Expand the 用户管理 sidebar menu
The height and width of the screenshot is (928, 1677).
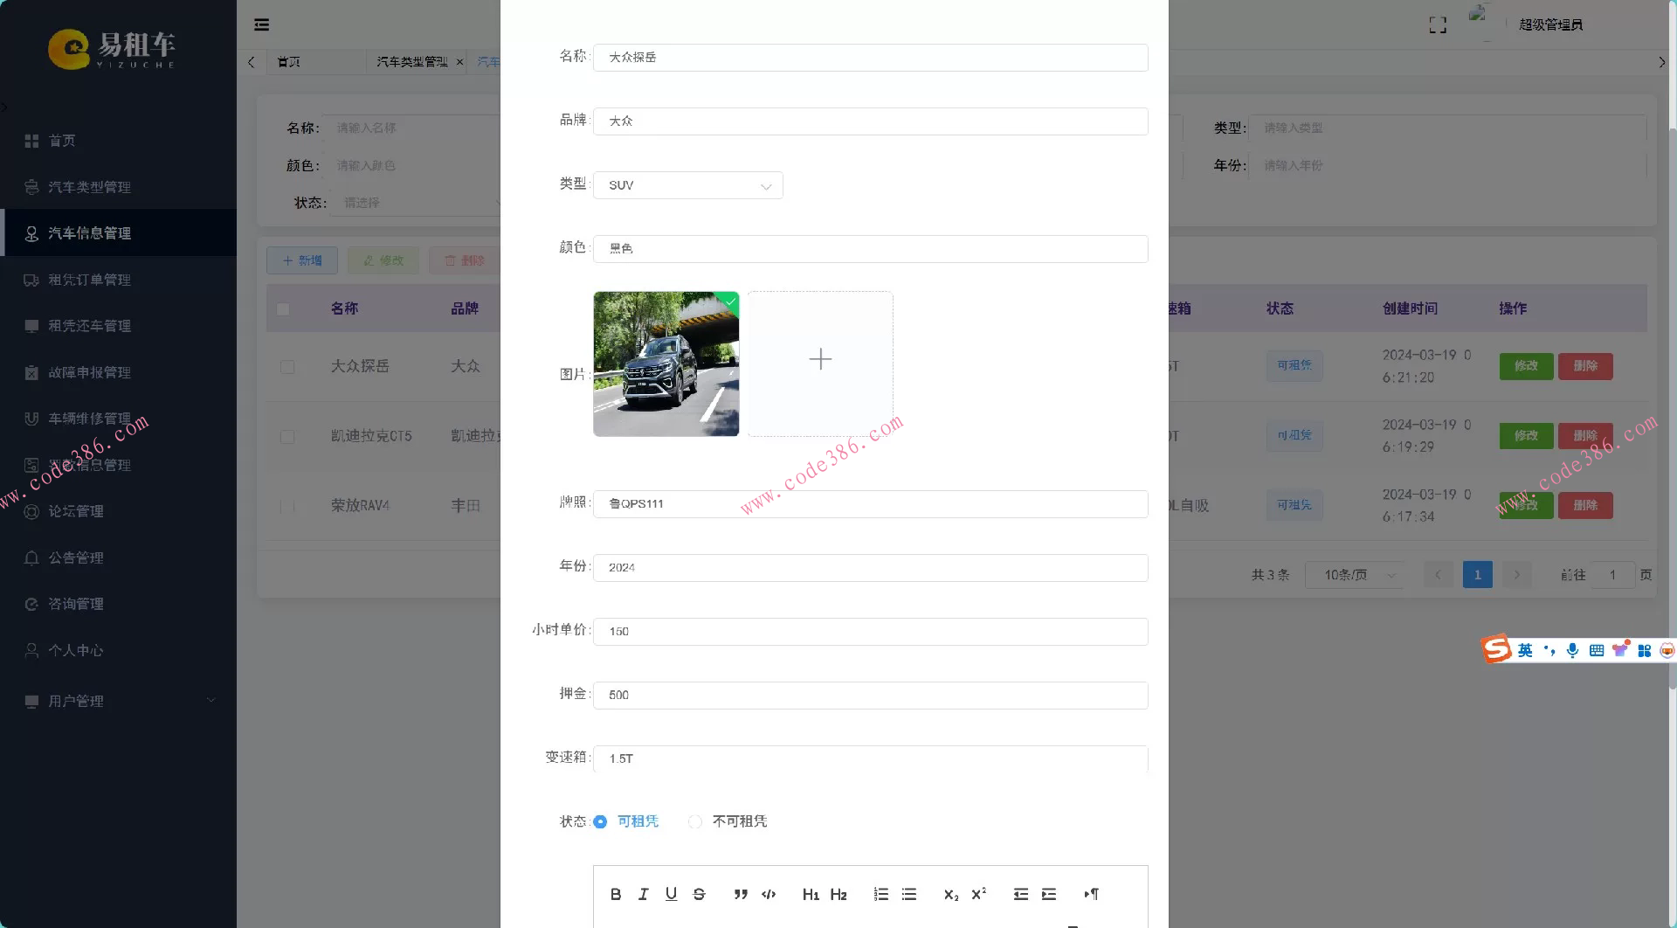click(x=118, y=700)
